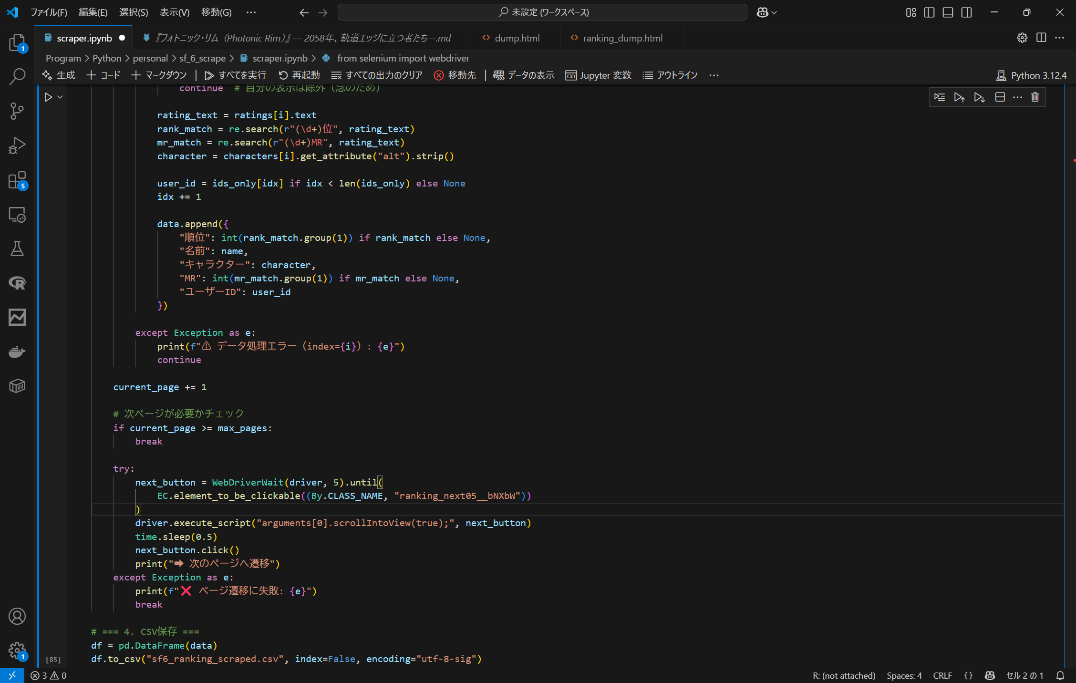Click the personal breadcrumb folder
Screen dimensions: 1076x683
(150, 58)
